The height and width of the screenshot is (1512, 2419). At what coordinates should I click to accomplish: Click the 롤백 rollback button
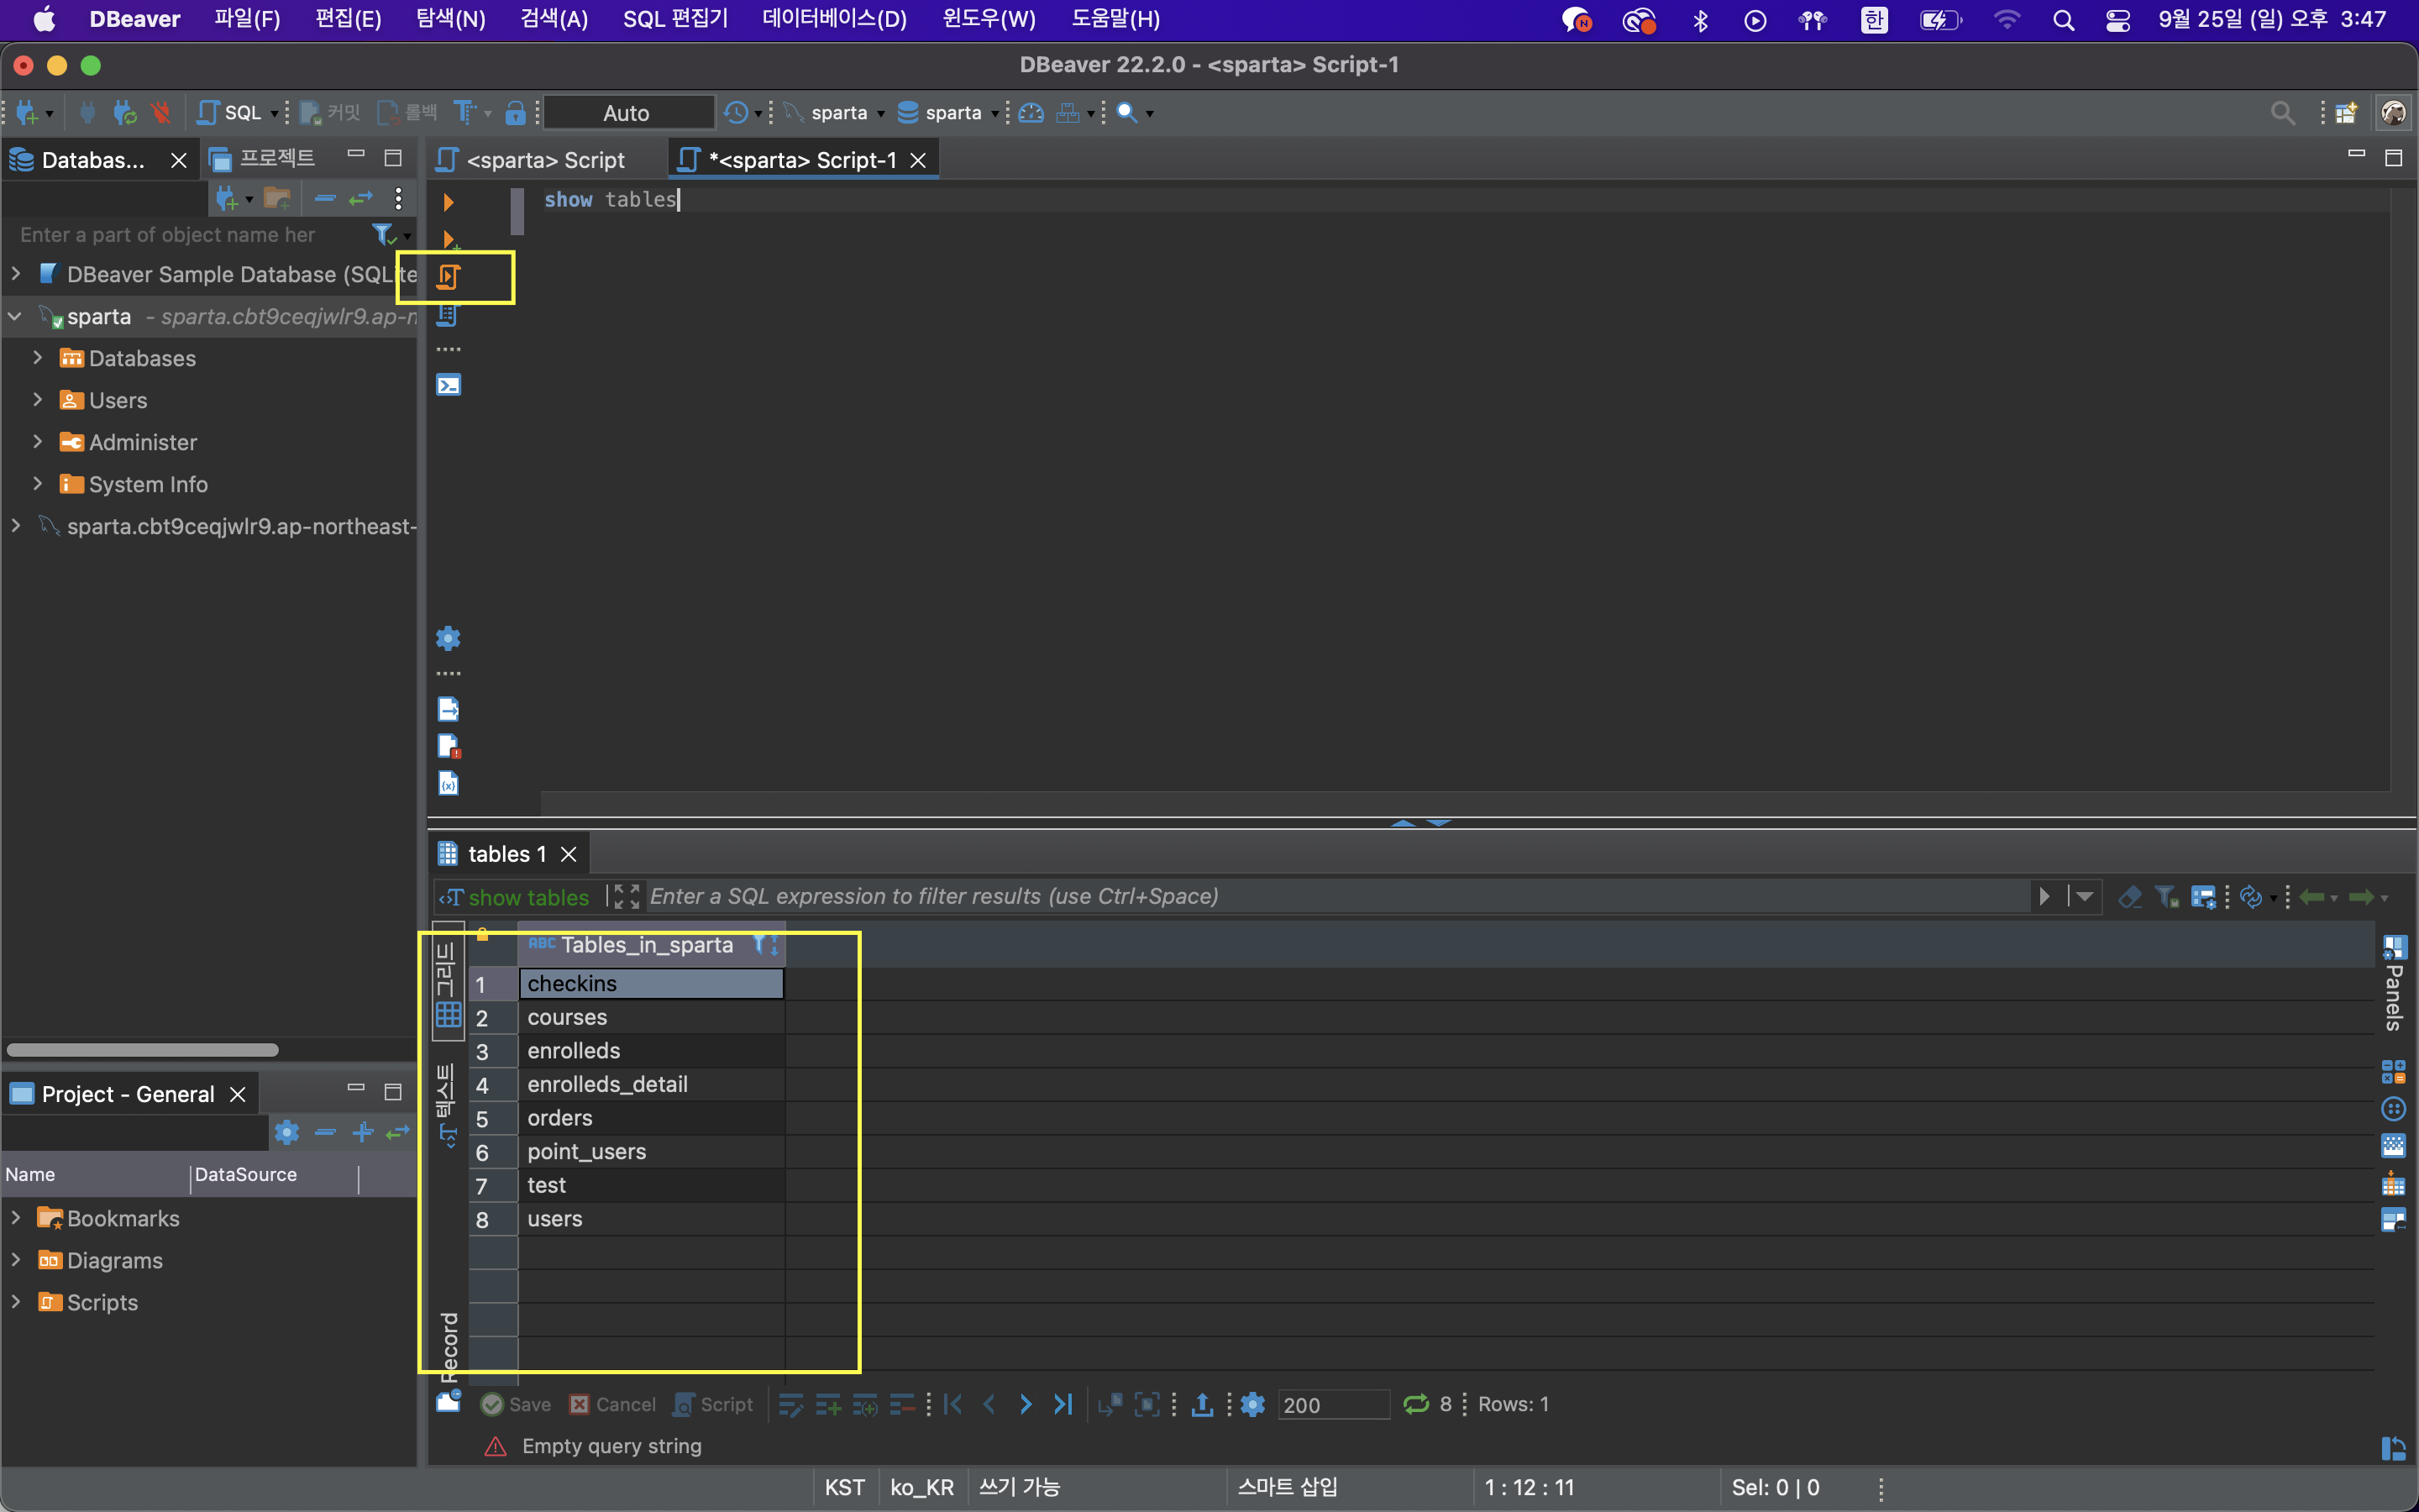click(x=408, y=113)
